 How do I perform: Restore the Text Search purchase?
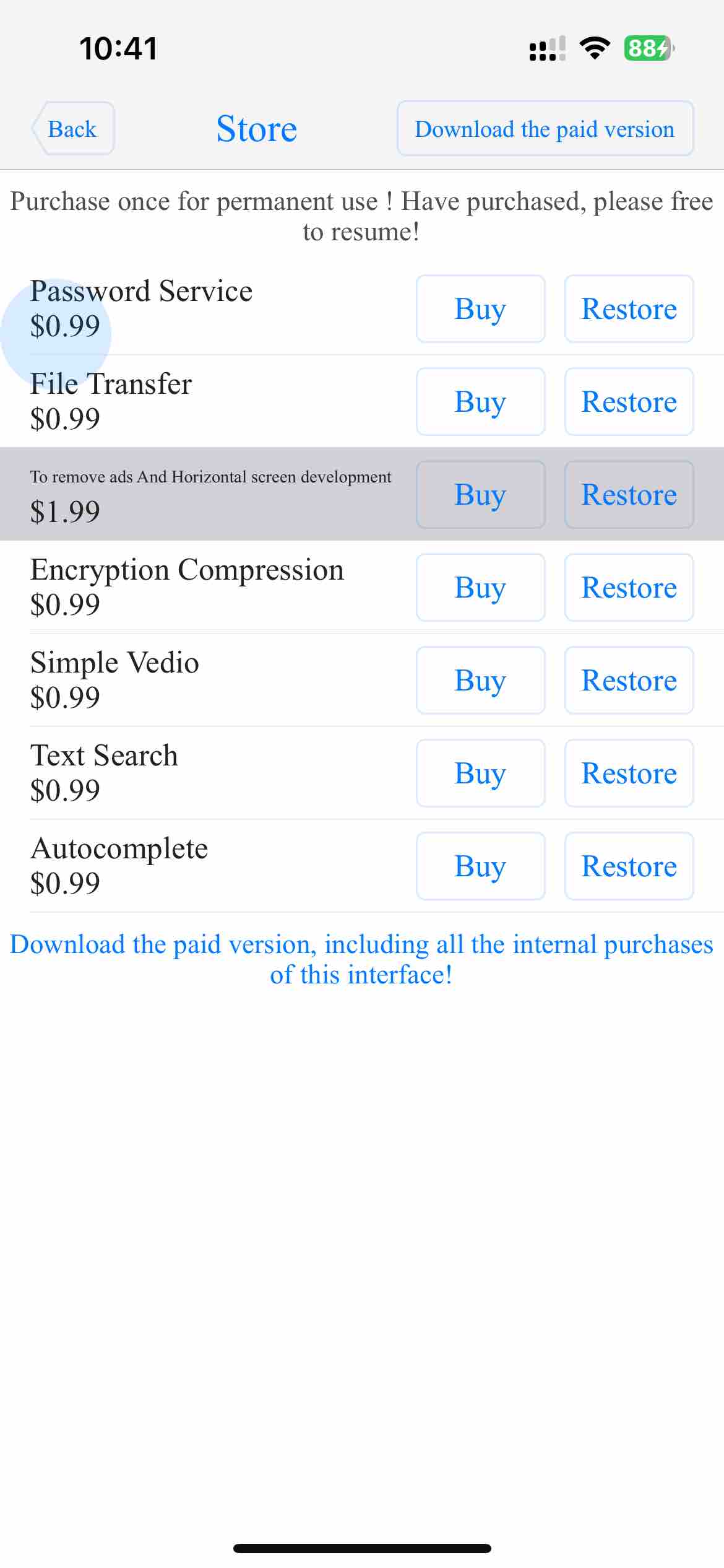click(x=629, y=773)
